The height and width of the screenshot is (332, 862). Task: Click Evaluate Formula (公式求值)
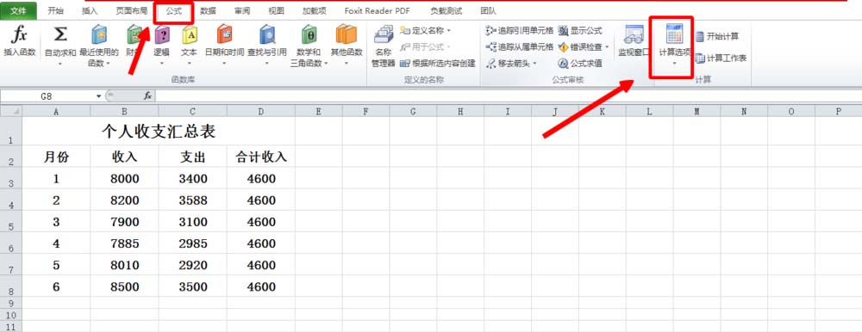coord(580,64)
